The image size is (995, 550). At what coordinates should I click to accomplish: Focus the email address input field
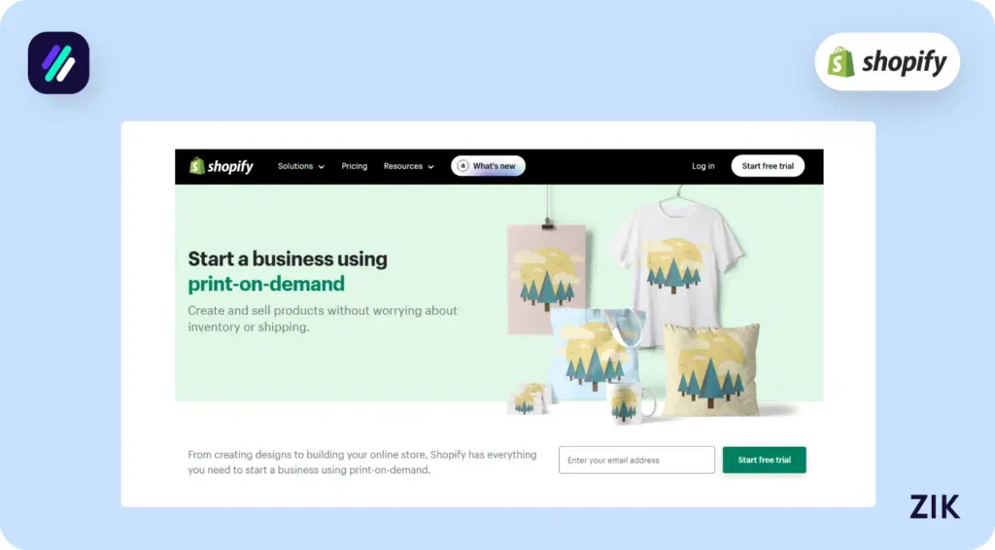(x=636, y=460)
